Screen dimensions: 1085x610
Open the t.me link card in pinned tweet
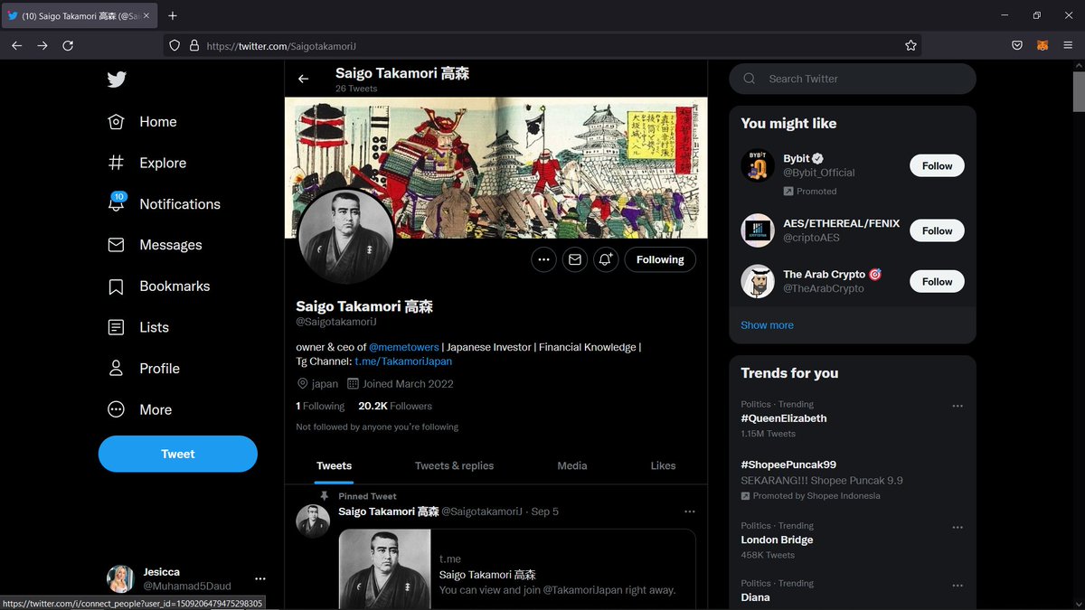tap(517, 569)
